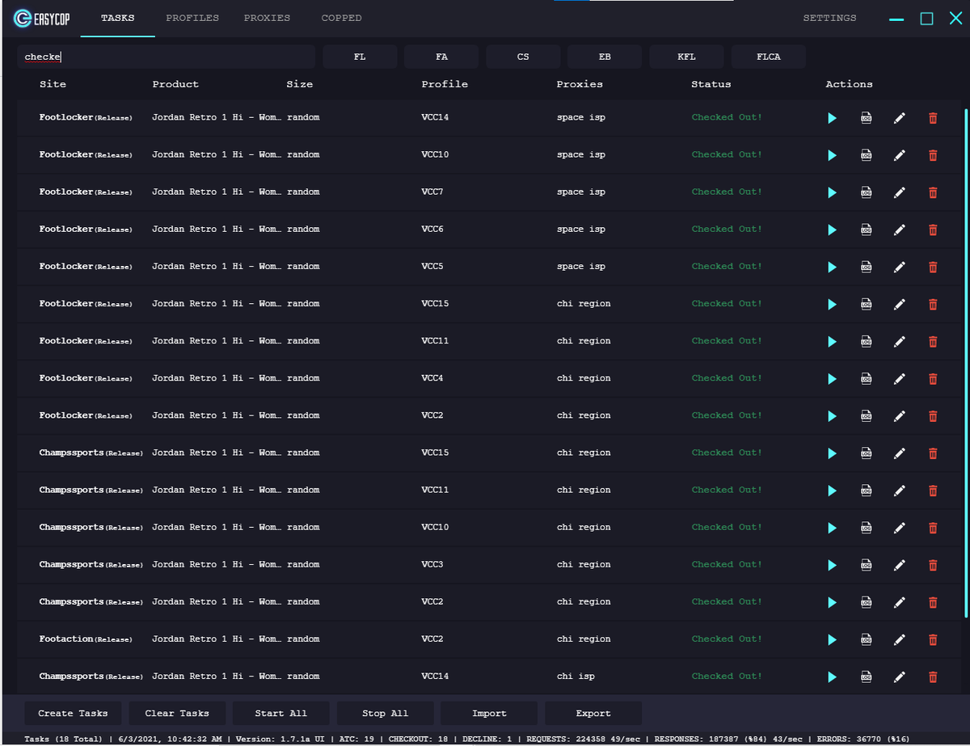Screen dimensions: 970x746
Task: Open log for the Footaction task
Action: coord(866,639)
